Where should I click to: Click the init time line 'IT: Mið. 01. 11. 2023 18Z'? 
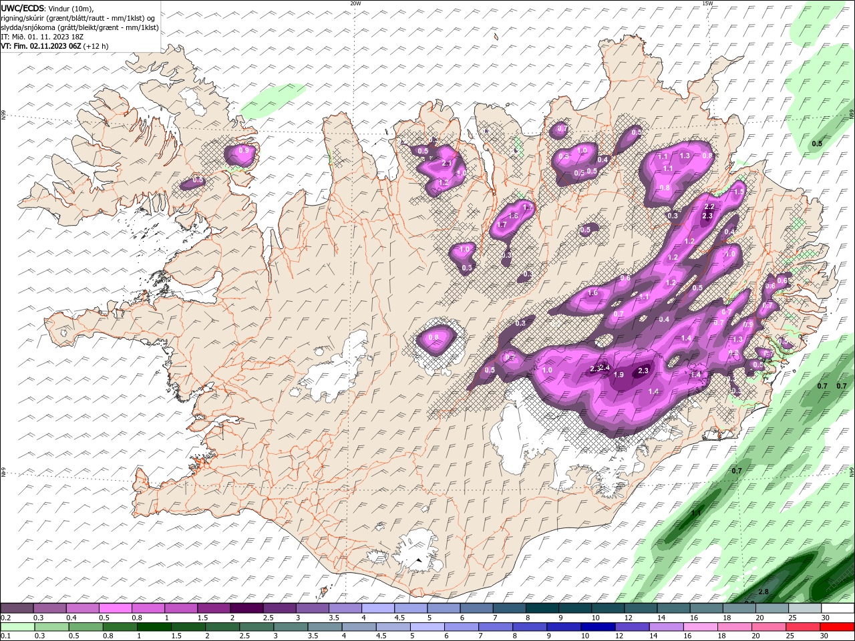click(x=41, y=37)
